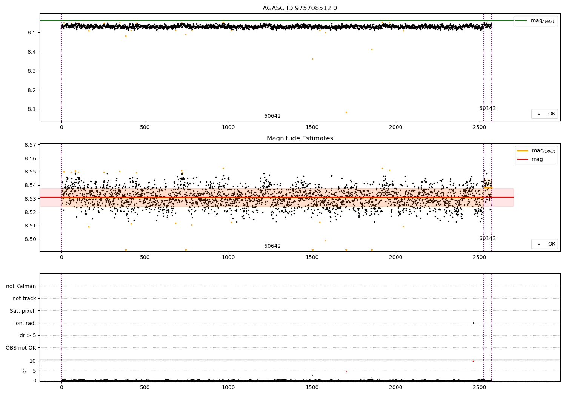The image size is (566, 396).
Task: Click the title 'AGASC ID 975708512.0'
Action: [300, 8]
